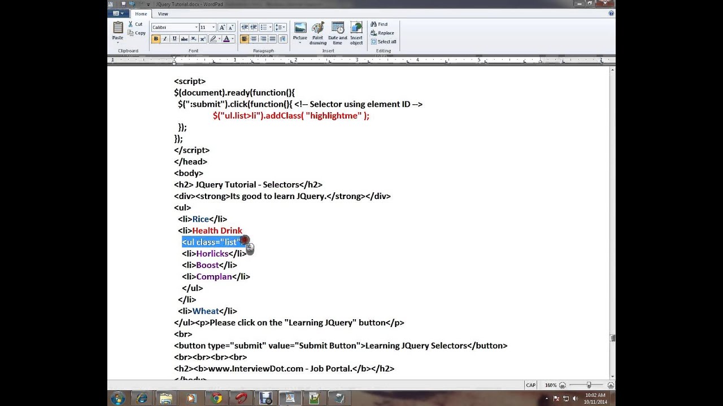Switch to the Home tab
Image resolution: width=723 pixels, height=406 pixels.
(141, 14)
